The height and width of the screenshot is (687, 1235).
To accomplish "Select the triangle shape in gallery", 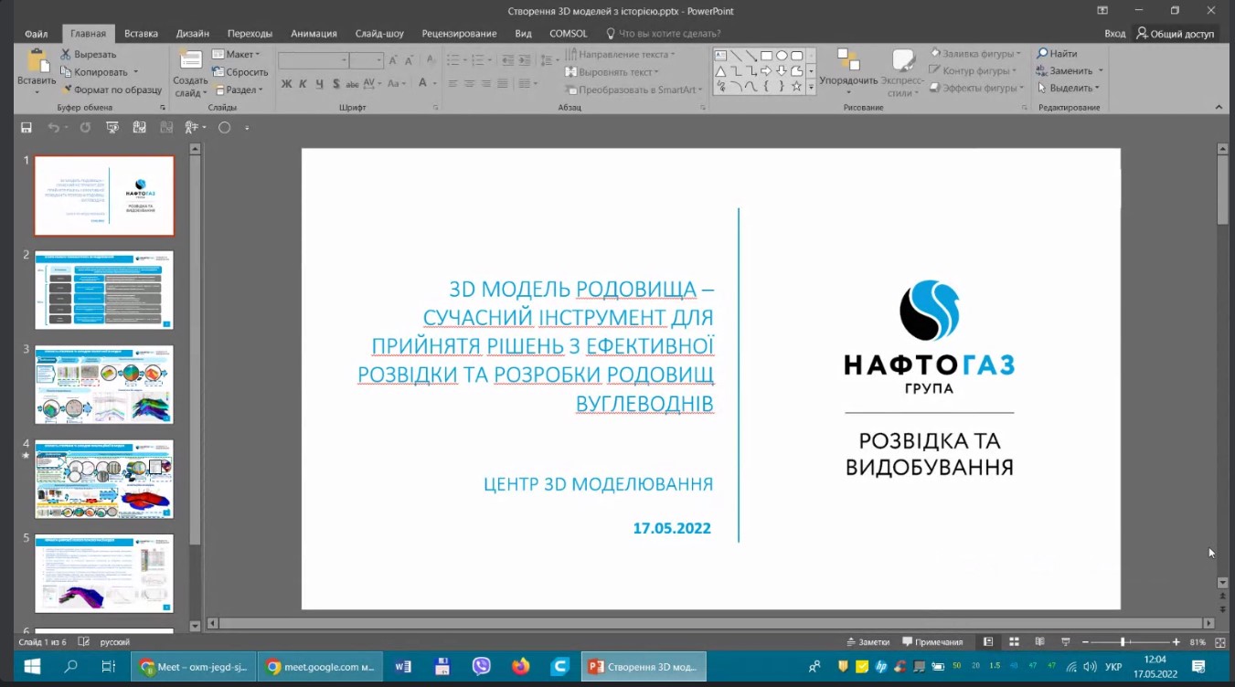I will pos(720,71).
